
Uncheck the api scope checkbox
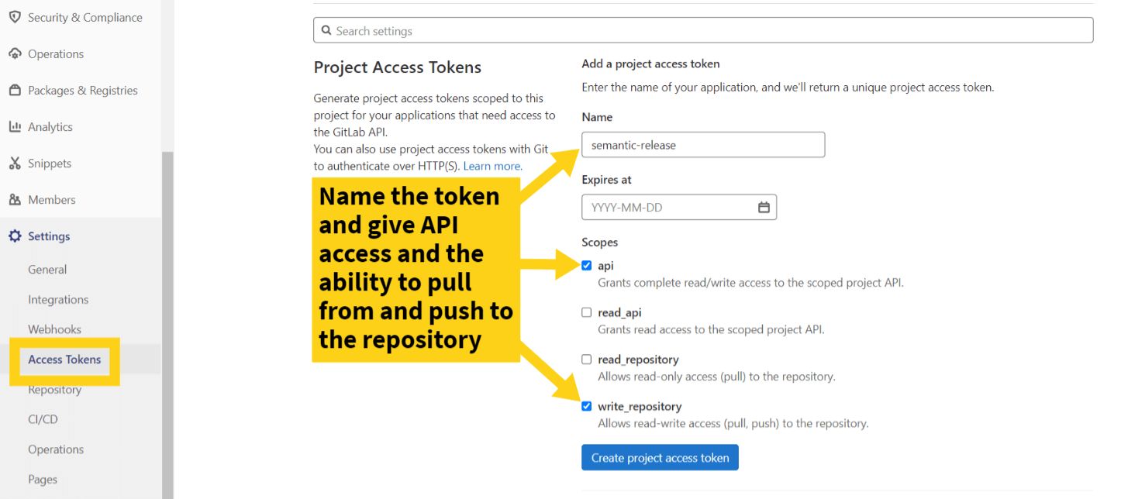[x=587, y=264]
